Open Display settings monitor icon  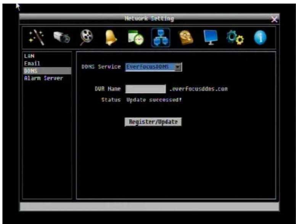pos(211,37)
